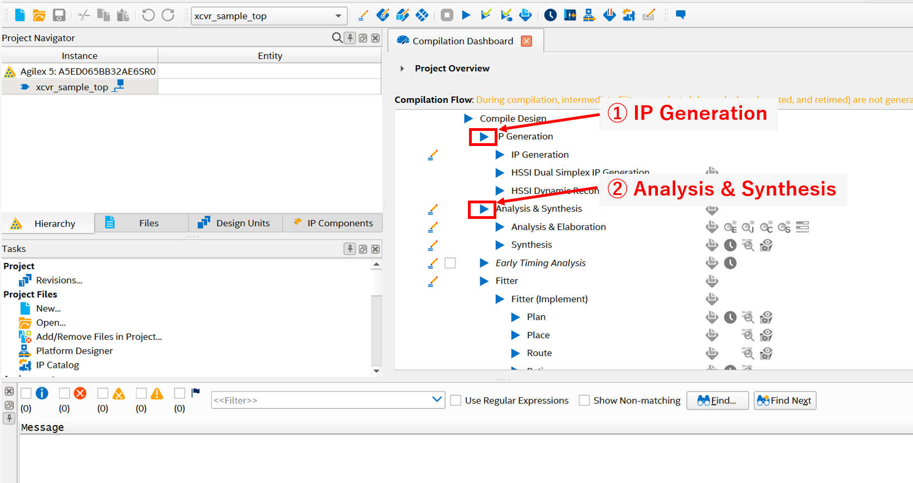Start Analysis & Synthesis with its play arrow
This screenshot has width=913, height=483.
tap(484, 209)
